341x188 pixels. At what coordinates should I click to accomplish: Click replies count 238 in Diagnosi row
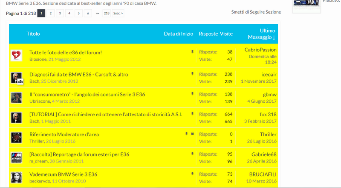point(228,74)
